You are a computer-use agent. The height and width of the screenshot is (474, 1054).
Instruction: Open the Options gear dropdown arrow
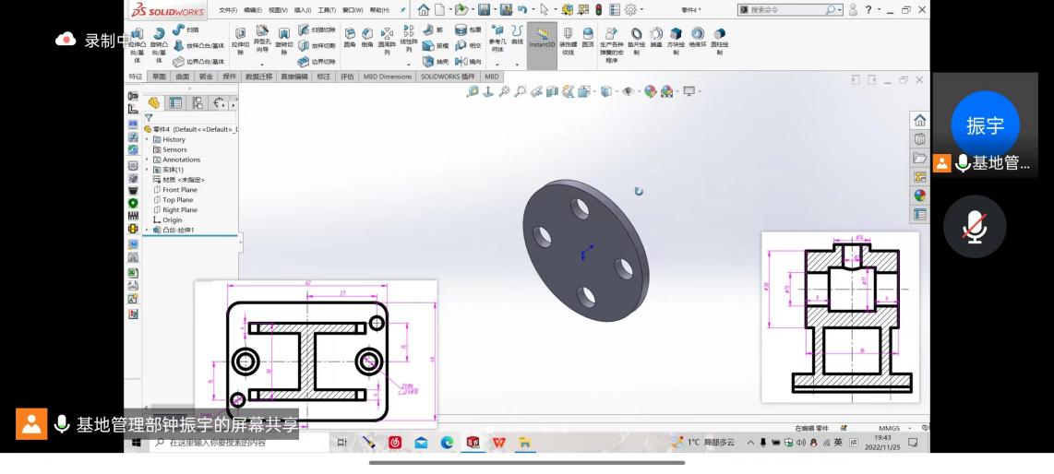click(641, 10)
